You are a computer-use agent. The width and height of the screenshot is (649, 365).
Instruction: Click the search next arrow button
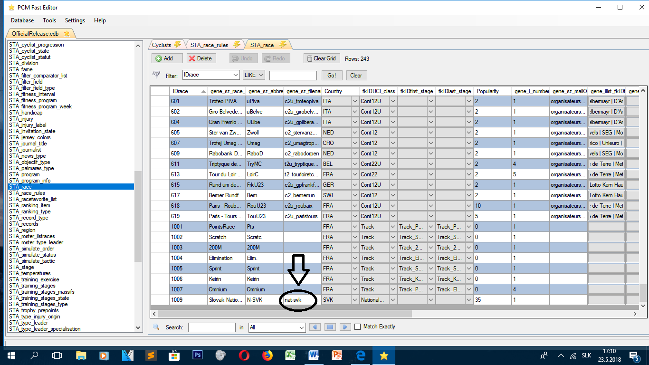pos(345,327)
